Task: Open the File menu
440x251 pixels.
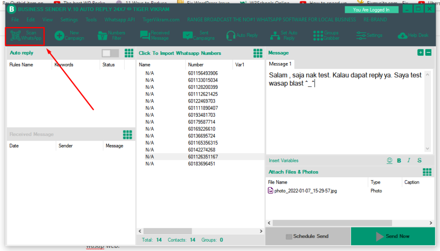Action: (x=15, y=20)
